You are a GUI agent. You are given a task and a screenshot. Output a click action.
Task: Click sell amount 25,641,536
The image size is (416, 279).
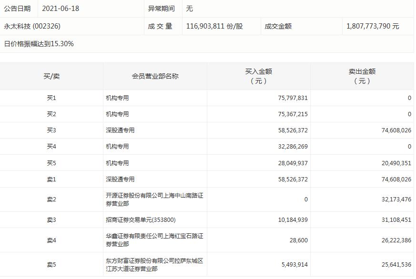[x=396, y=265]
